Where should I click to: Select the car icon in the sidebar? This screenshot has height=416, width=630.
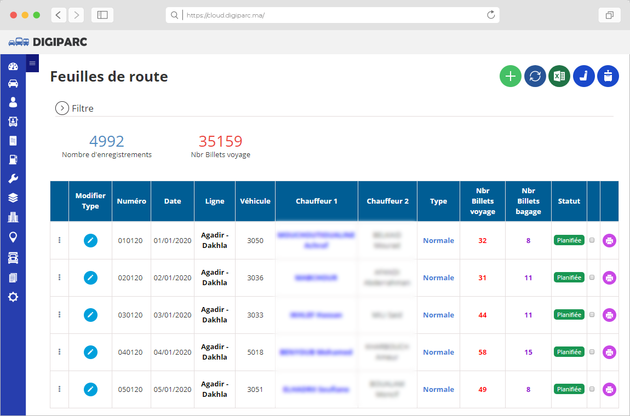point(13,83)
